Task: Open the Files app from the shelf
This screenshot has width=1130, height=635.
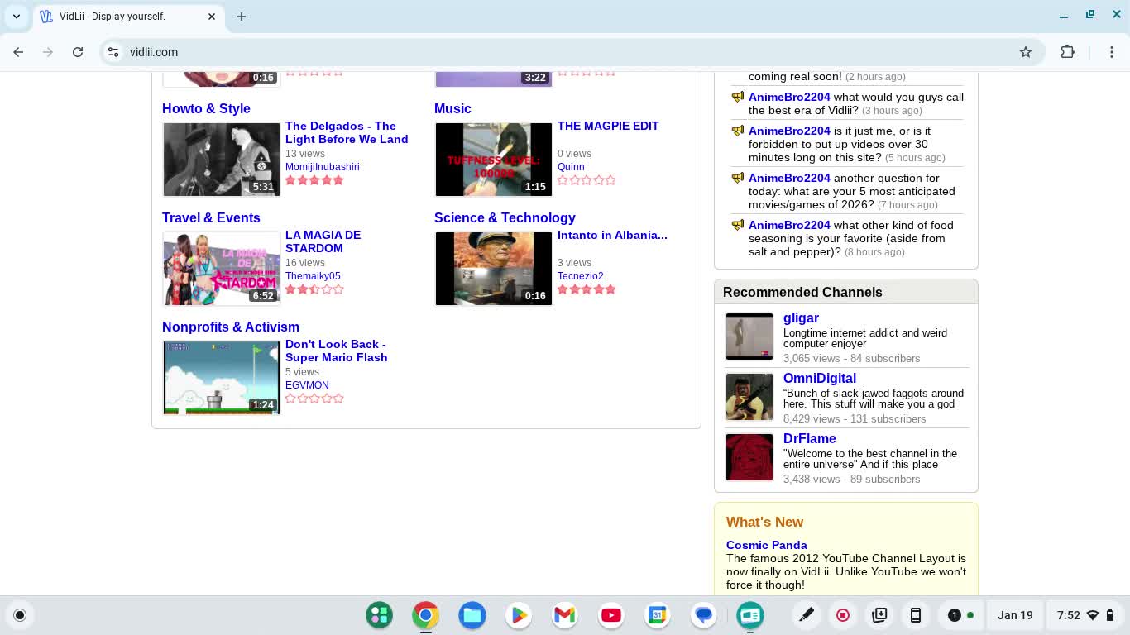Action: tap(472, 615)
